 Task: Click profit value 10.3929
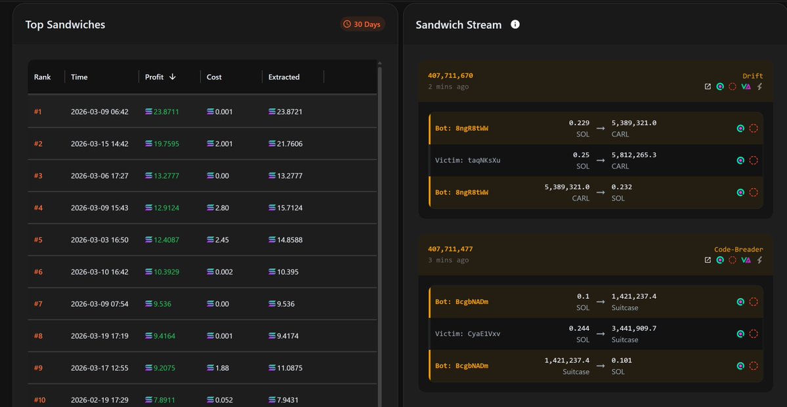click(166, 272)
